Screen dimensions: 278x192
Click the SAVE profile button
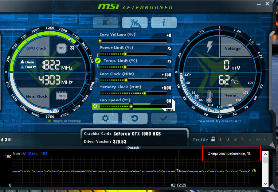[261, 139]
